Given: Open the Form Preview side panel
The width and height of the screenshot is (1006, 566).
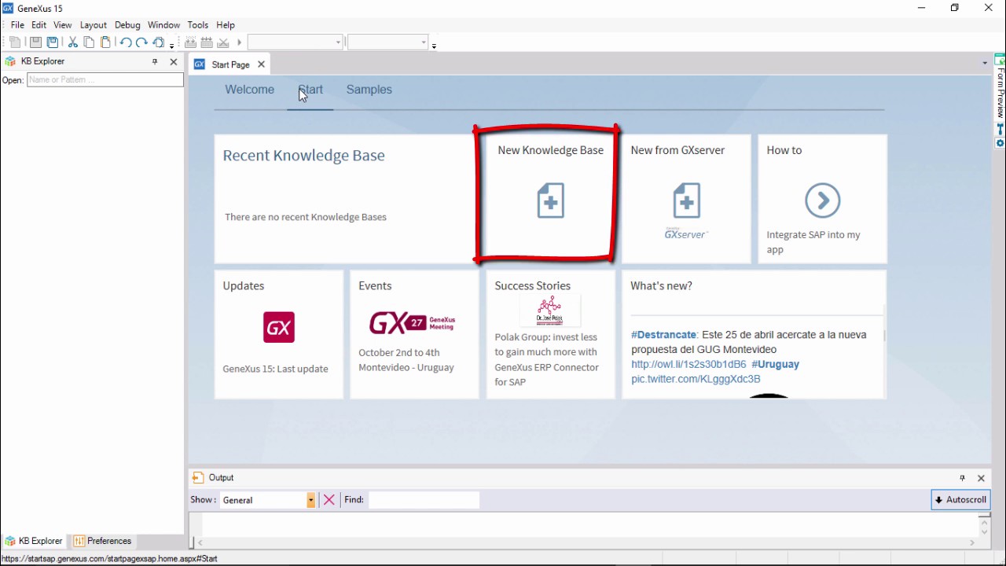Looking at the screenshot, I should 1000,87.
